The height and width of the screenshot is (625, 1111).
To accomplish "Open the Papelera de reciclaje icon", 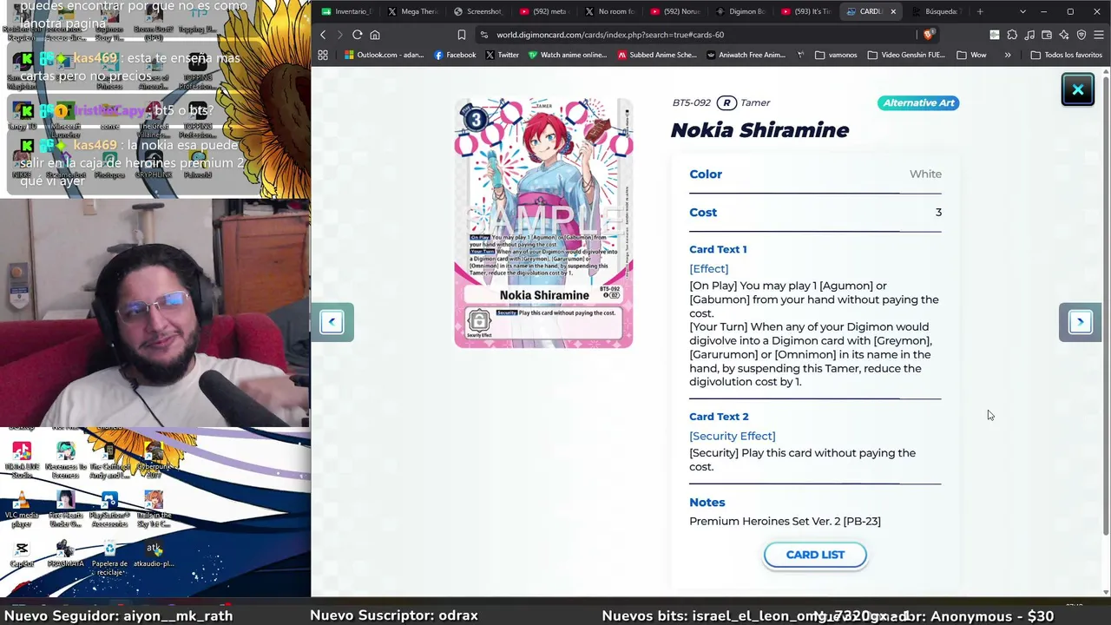I will 109,558.
